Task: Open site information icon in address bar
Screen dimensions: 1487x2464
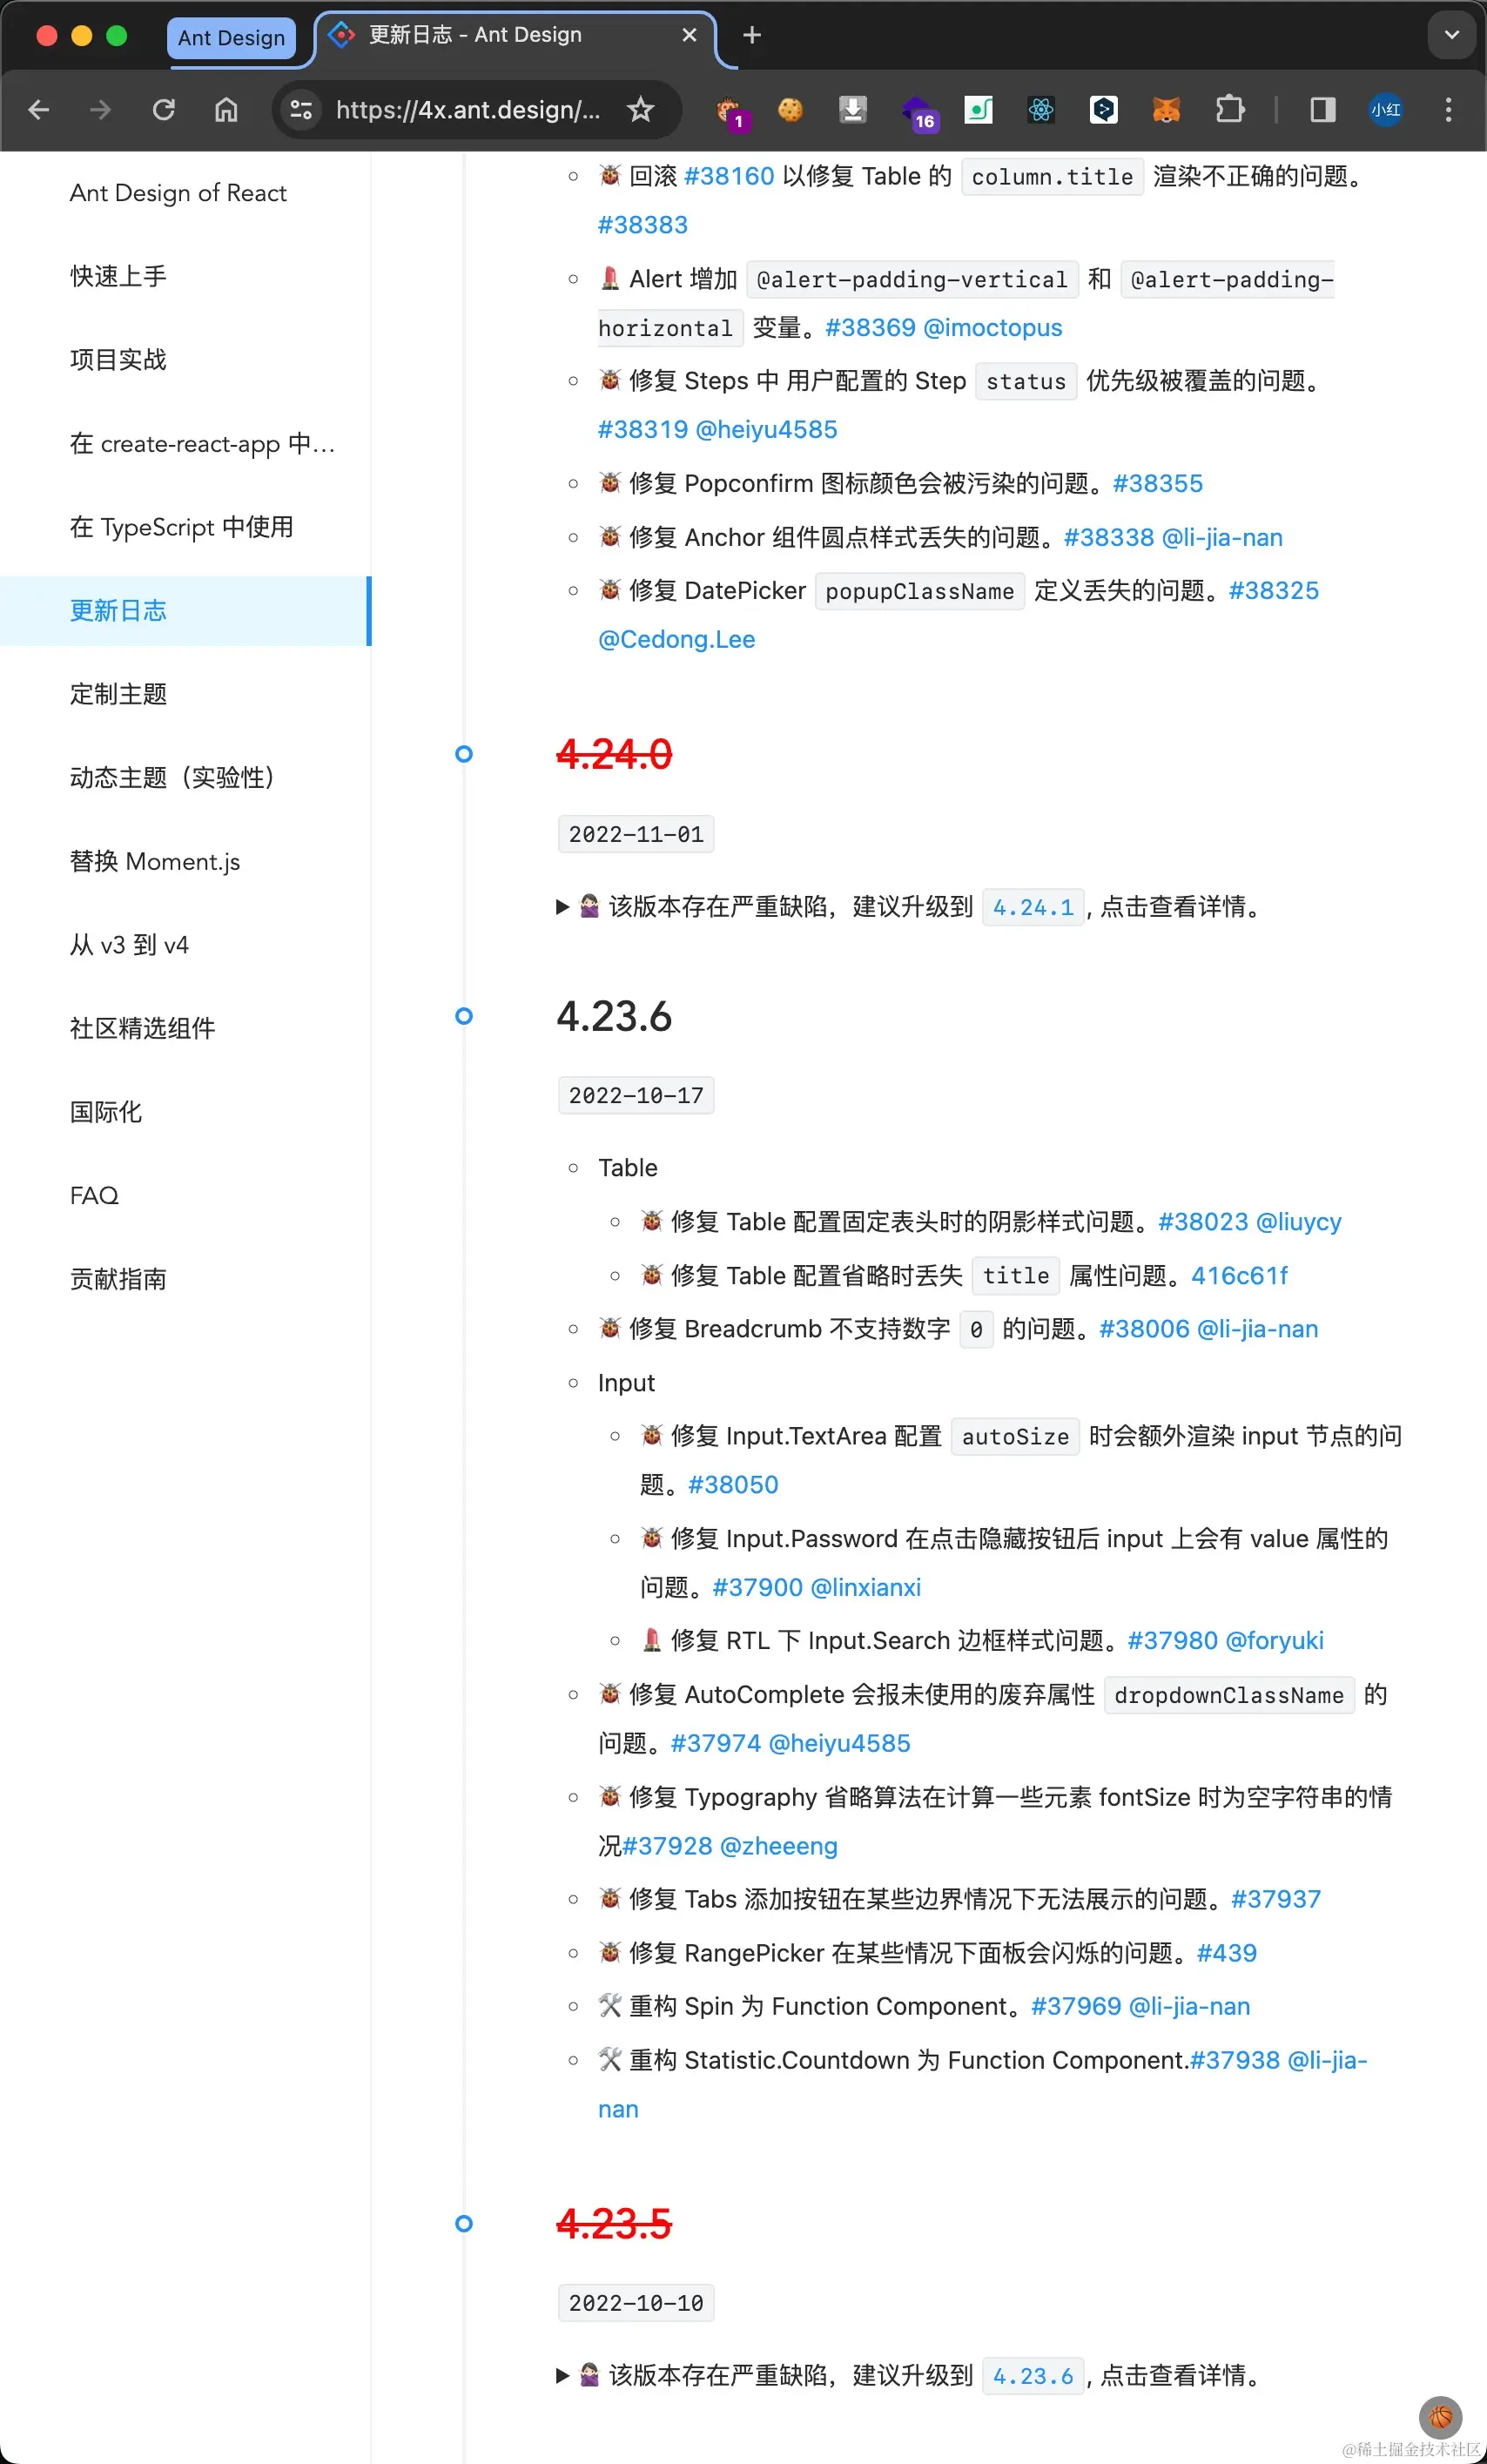Action: tap(301, 110)
